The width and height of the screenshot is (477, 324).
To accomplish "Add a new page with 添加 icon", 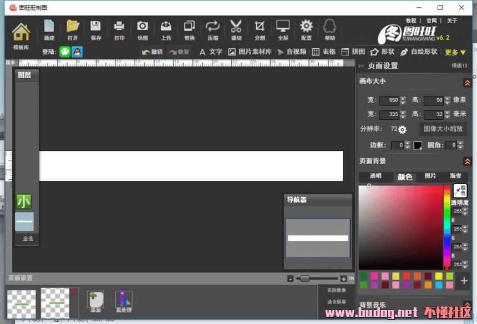I will pos(95,301).
